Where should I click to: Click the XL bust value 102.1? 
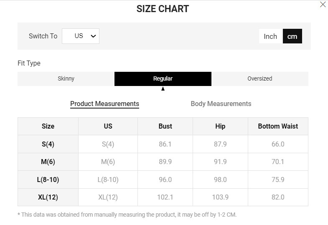165,197
